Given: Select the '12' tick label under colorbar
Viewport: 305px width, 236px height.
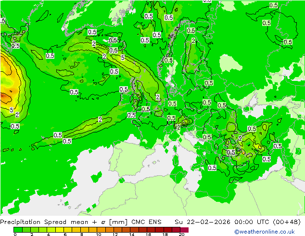Looking at the screenshot, I should pyautogui.click(x=115, y=234).
